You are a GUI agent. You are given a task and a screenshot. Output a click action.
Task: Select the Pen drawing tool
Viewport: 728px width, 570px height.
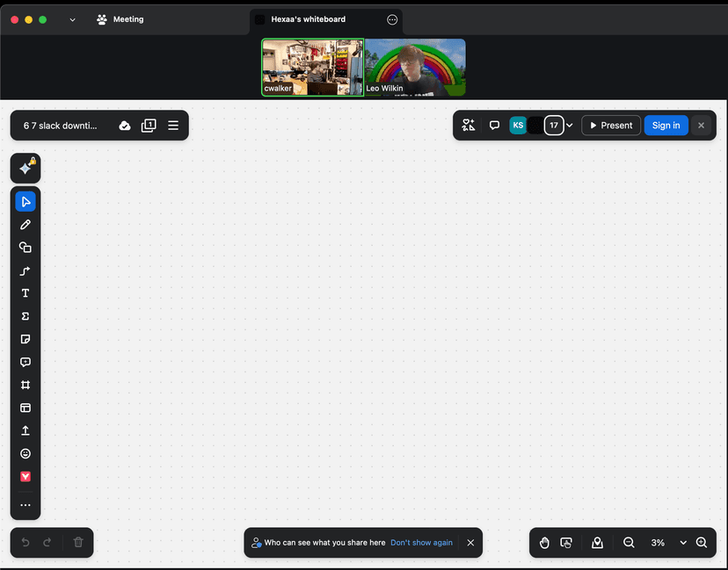[25, 225]
